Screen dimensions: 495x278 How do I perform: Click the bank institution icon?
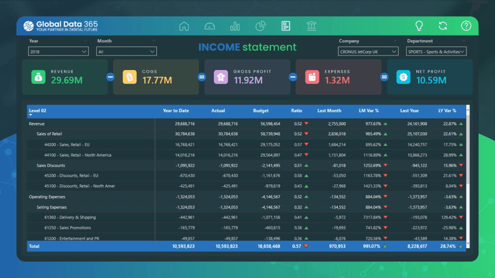[x=311, y=26]
